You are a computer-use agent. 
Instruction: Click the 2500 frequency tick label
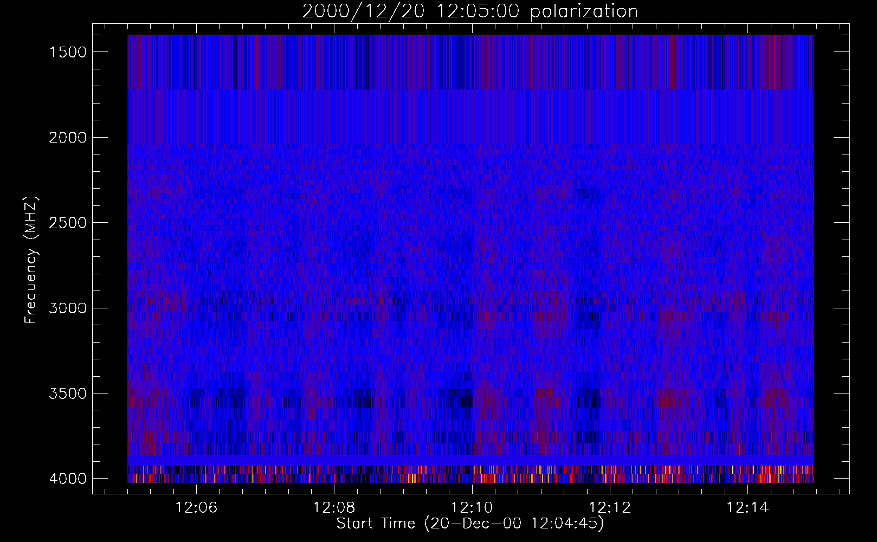point(68,223)
